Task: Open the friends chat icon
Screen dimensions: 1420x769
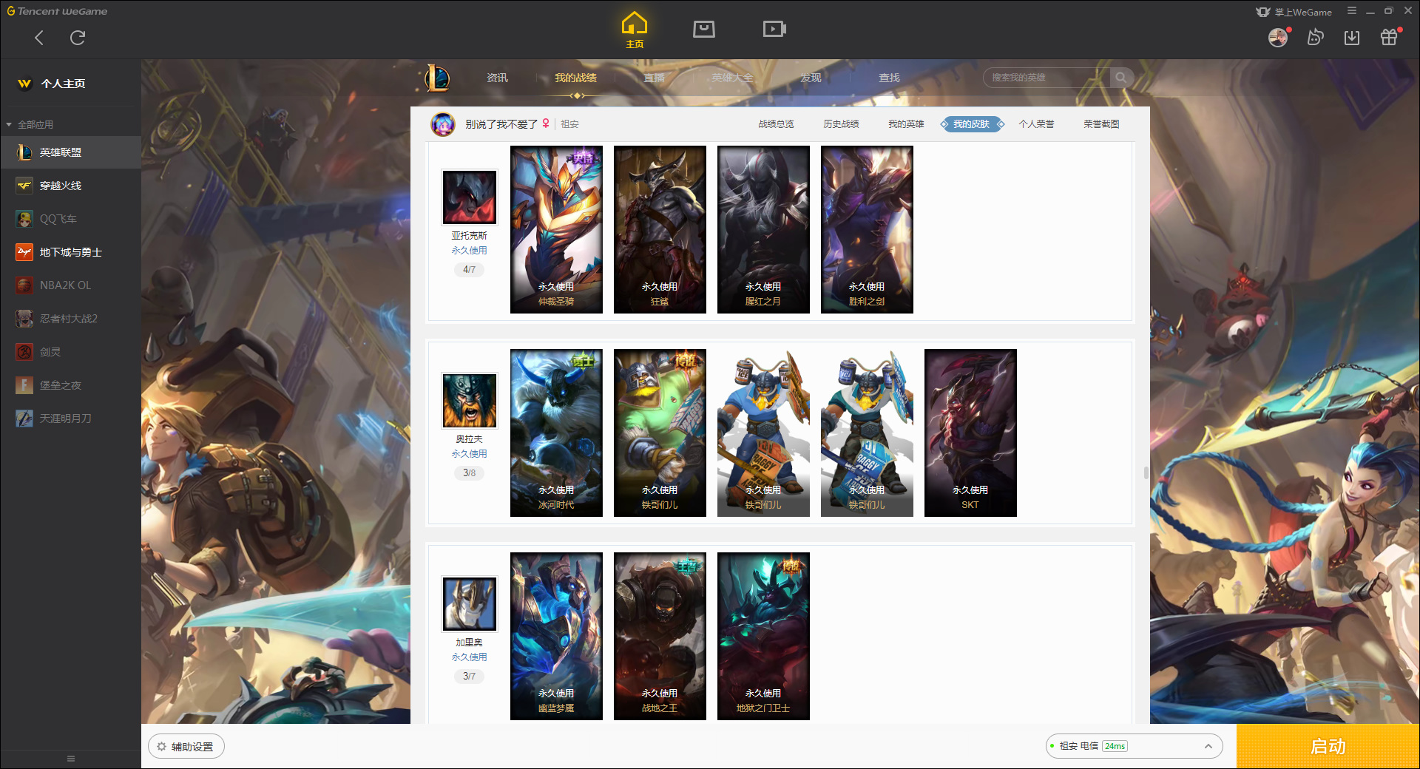Action: click(x=1315, y=37)
